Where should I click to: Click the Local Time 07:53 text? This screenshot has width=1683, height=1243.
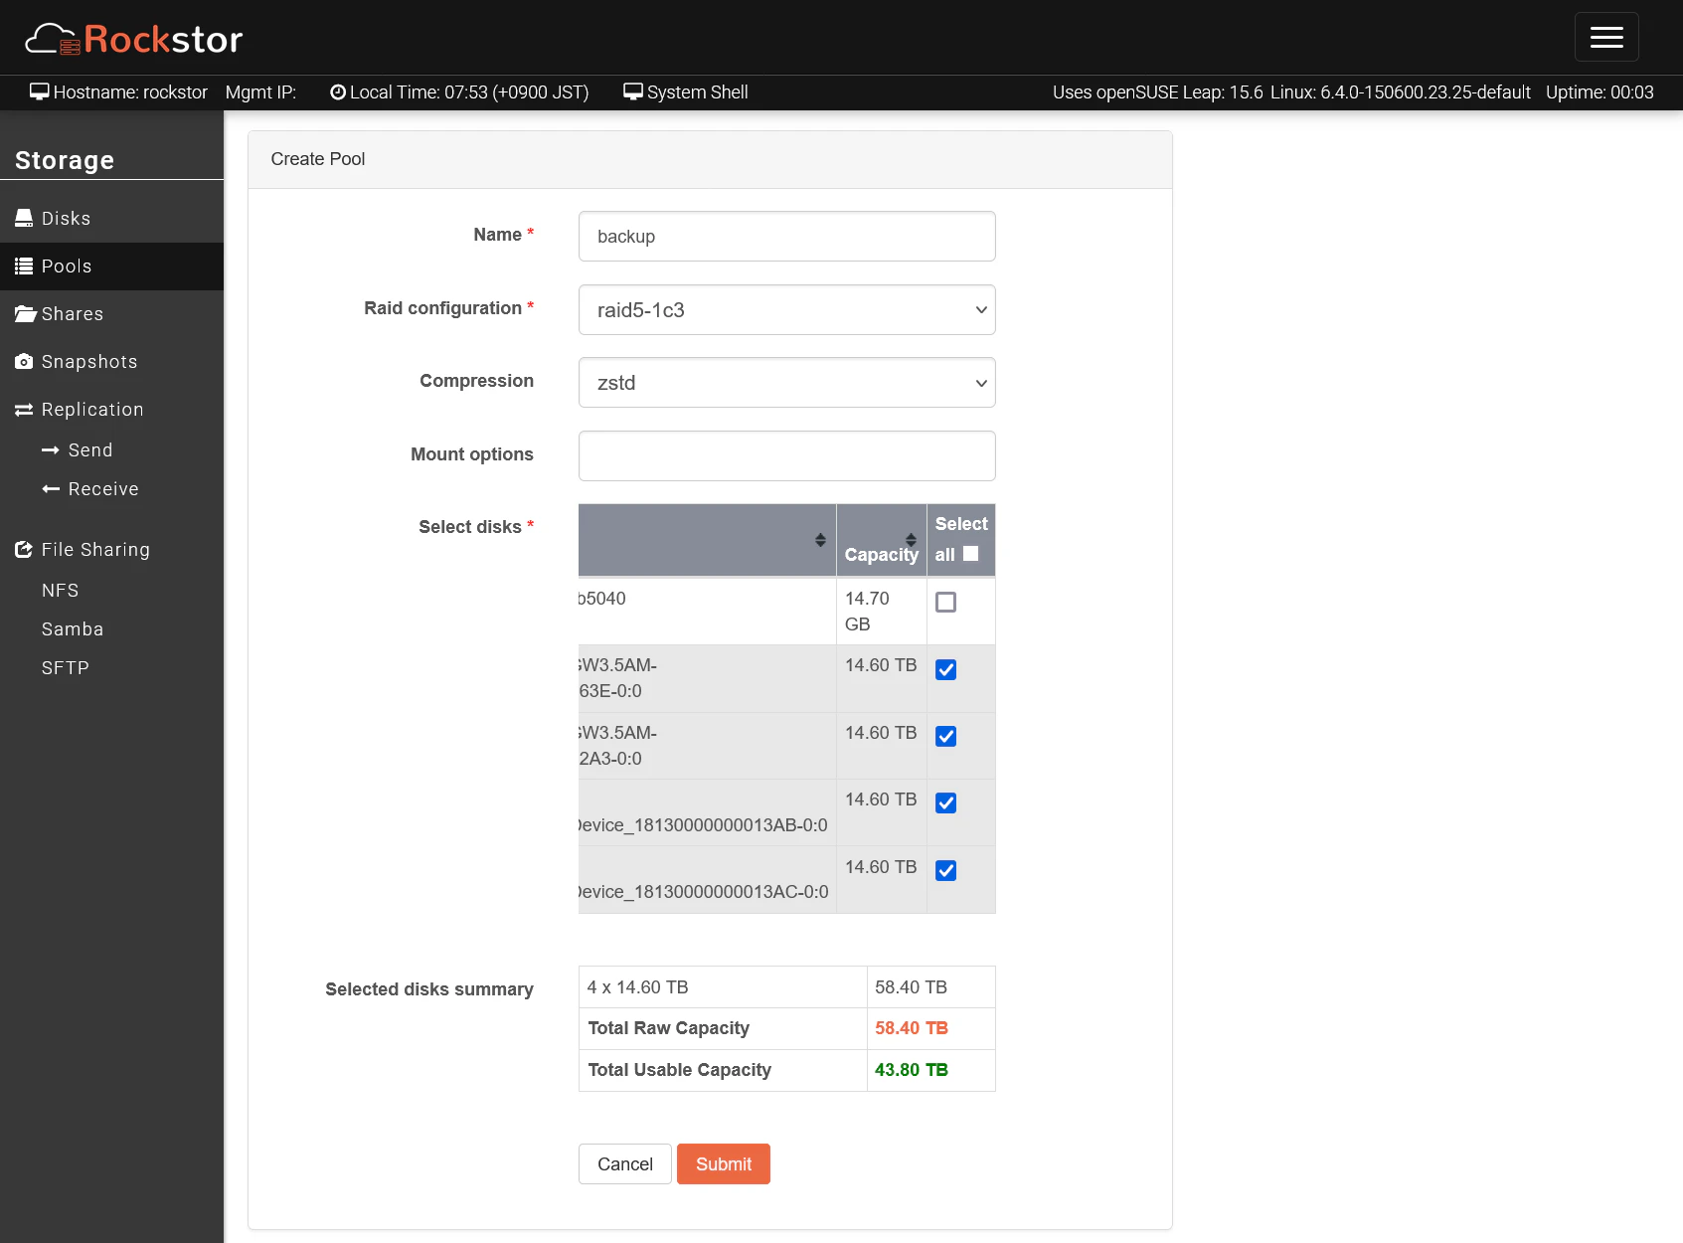click(x=469, y=92)
